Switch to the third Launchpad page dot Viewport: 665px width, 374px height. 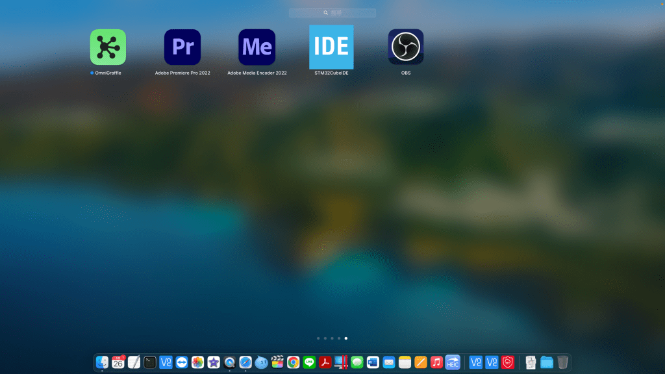point(332,338)
